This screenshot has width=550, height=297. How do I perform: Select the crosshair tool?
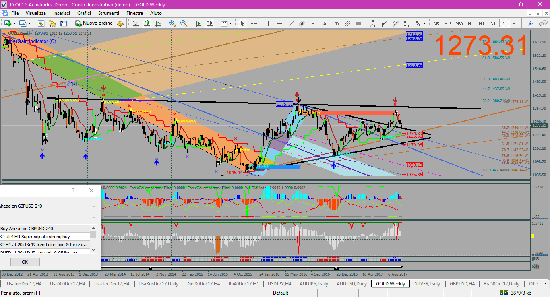pyautogui.click(x=254, y=23)
